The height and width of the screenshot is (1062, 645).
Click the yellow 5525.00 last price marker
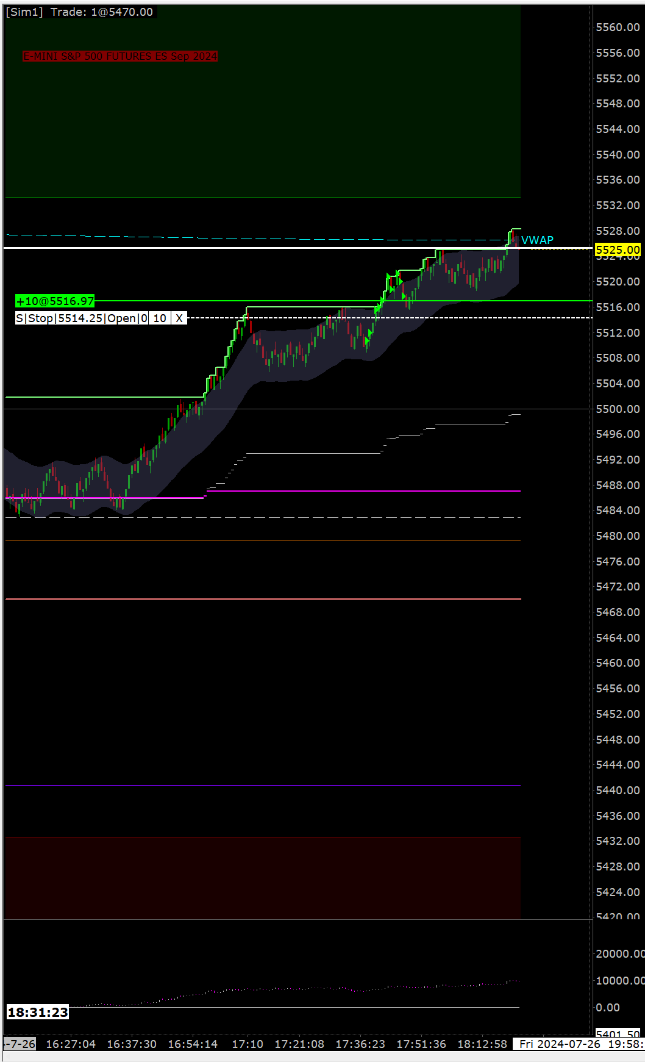tap(618, 249)
